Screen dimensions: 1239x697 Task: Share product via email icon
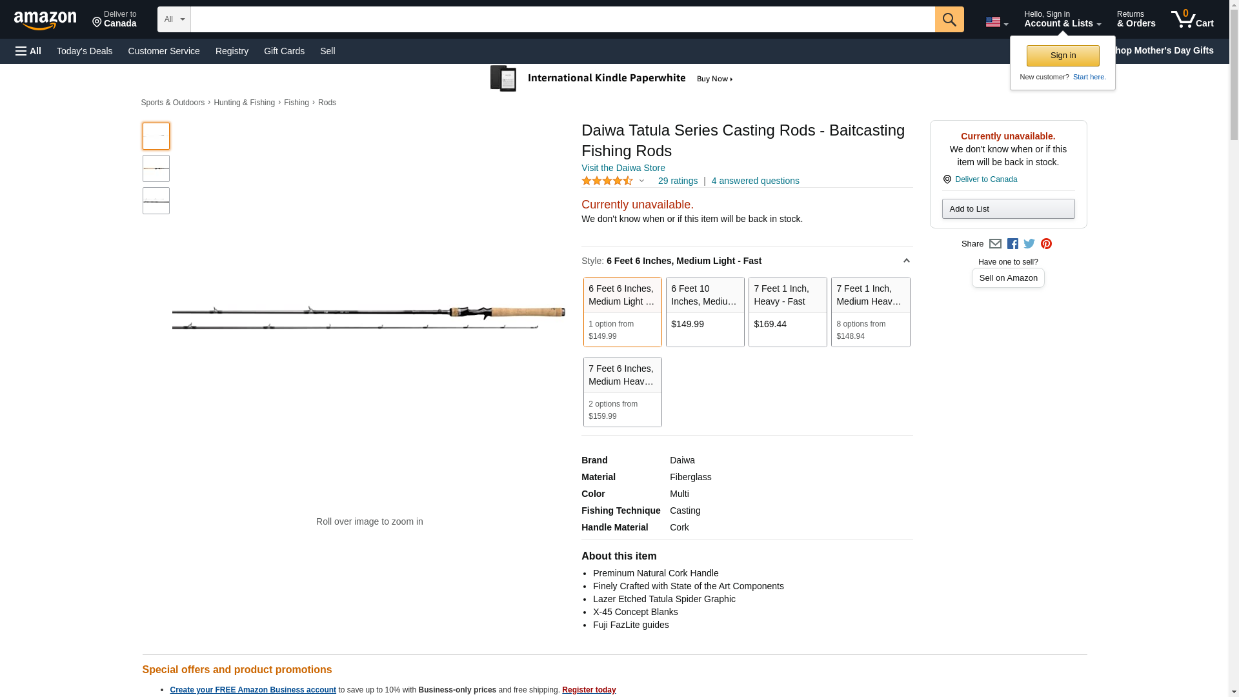(995, 244)
